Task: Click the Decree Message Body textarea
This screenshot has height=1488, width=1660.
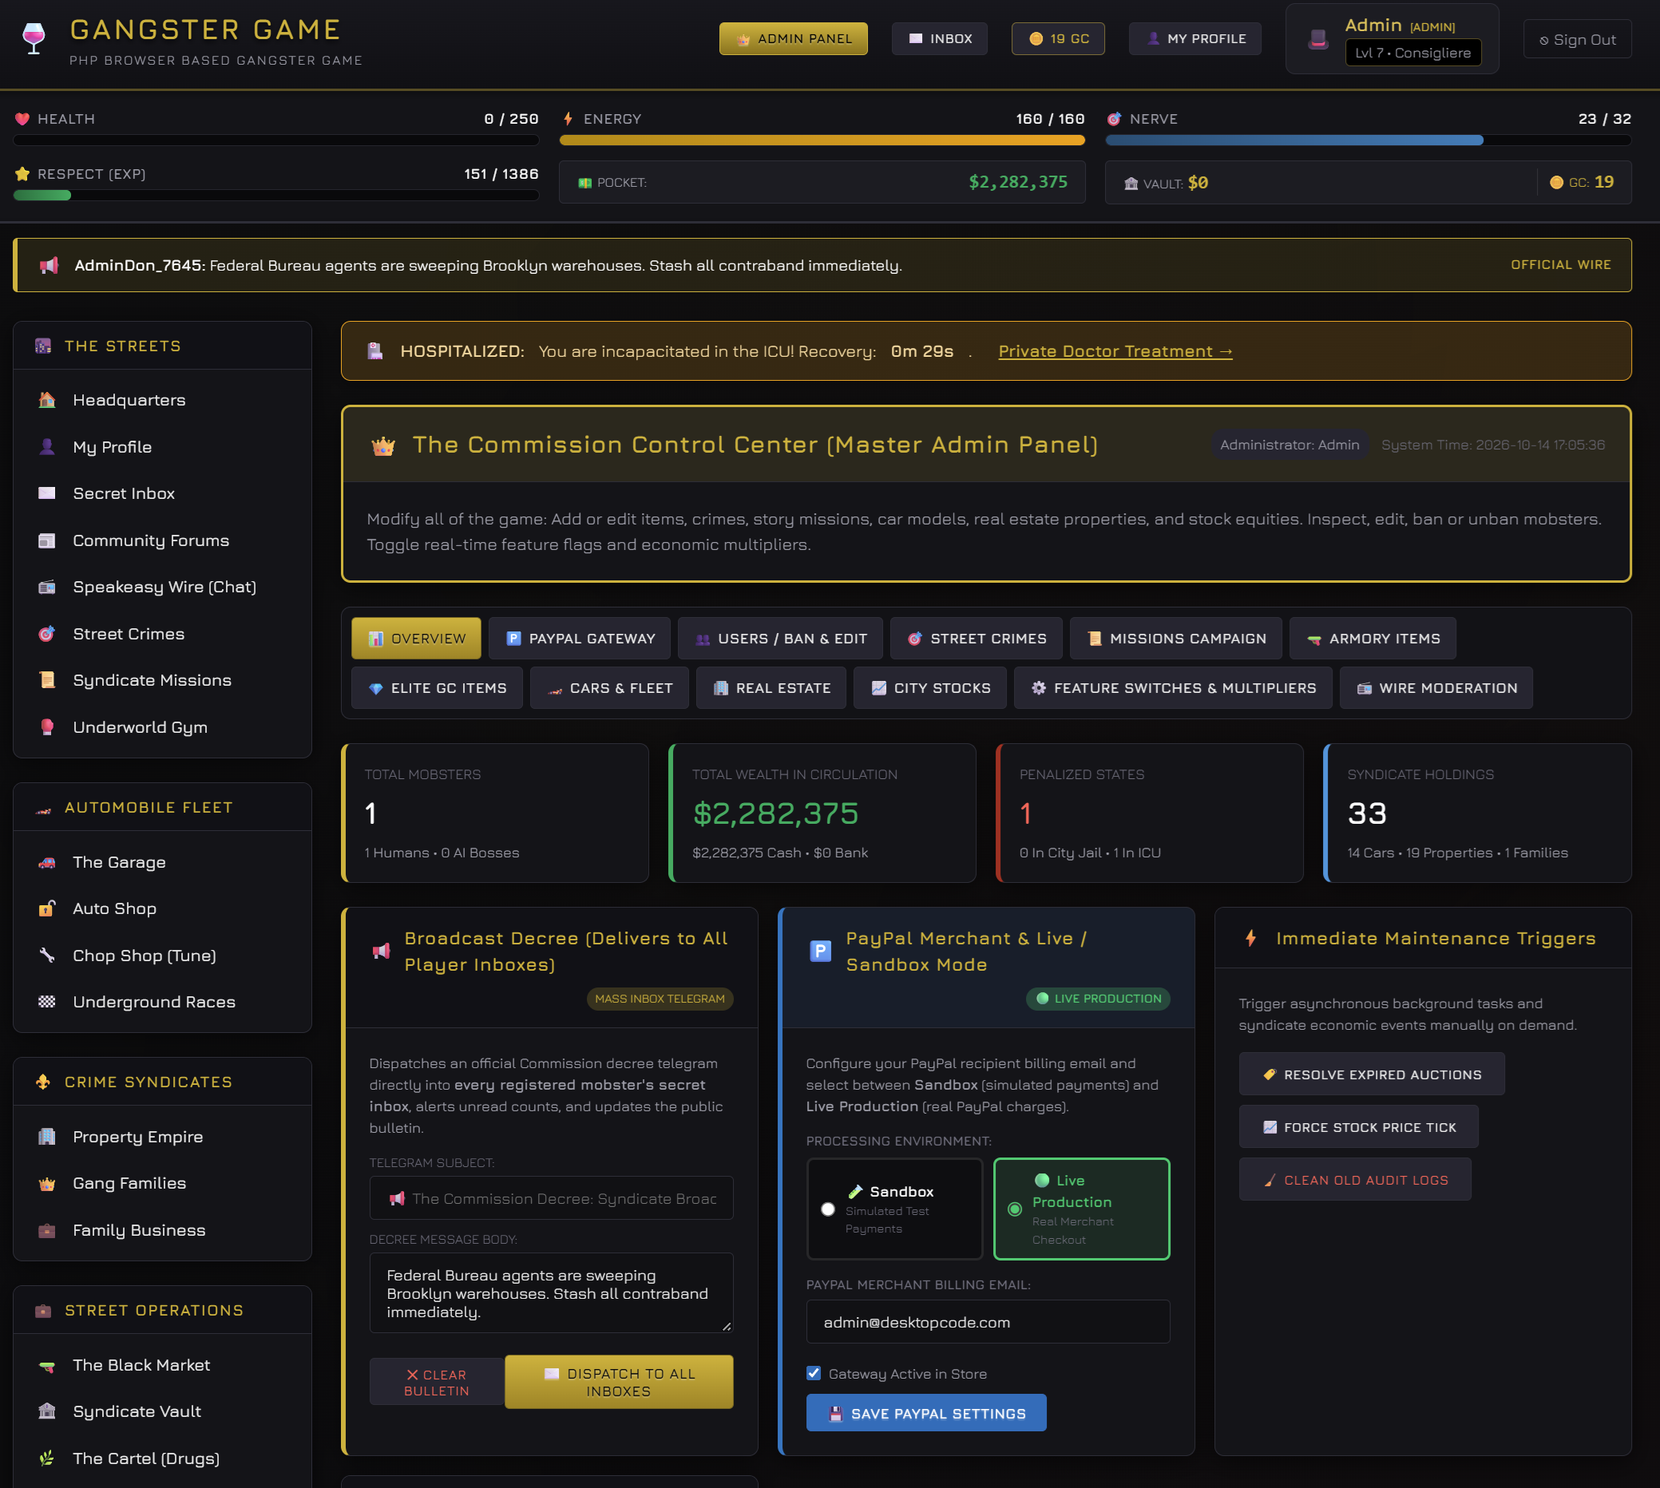Action: (x=551, y=1293)
